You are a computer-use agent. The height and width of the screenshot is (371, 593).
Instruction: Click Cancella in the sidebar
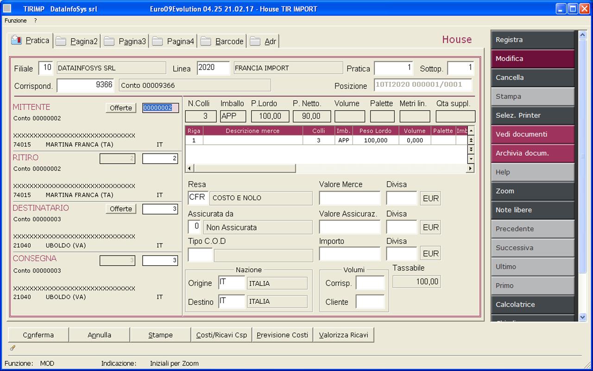tap(533, 78)
